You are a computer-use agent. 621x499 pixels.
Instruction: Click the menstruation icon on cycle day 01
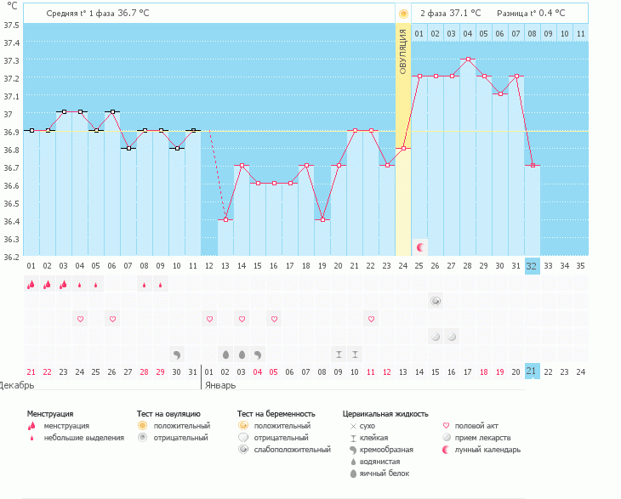[31, 284]
